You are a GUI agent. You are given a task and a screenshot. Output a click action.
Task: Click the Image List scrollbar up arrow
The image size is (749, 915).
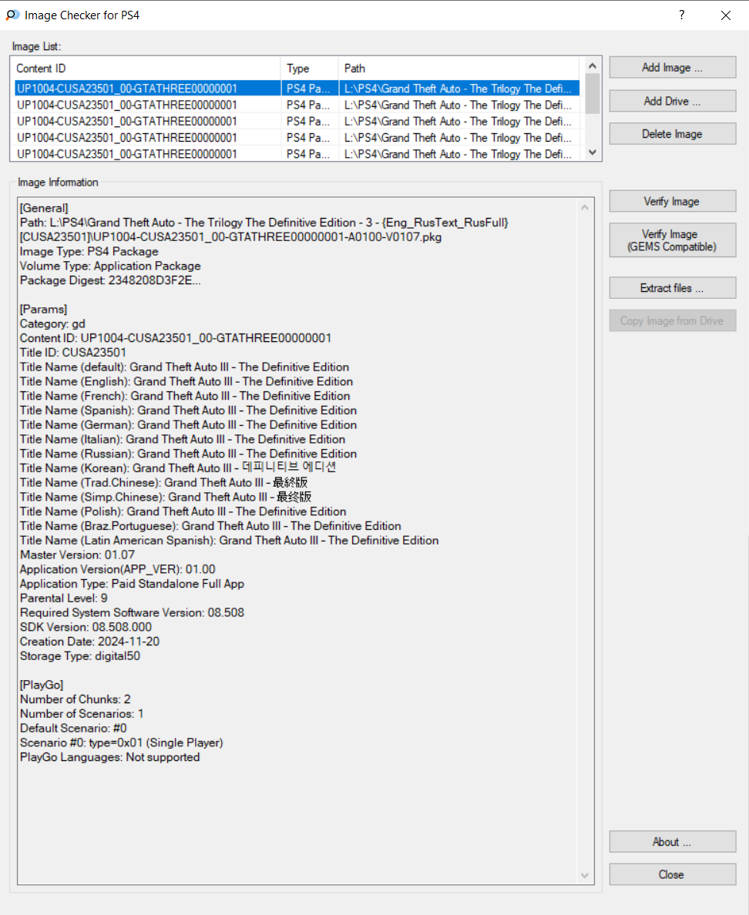point(593,66)
